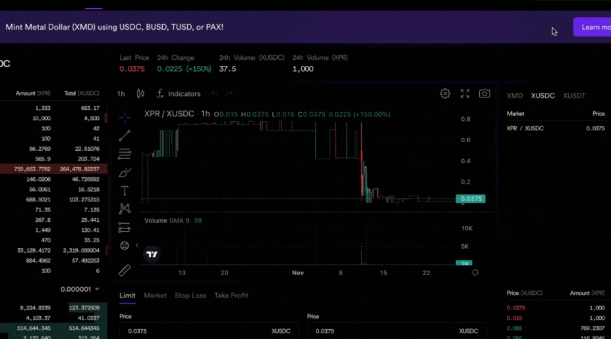Viewport: 611px width, 339px height.
Task: Click the 8,224.8339 buy order row
Action: click(x=53, y=308)
